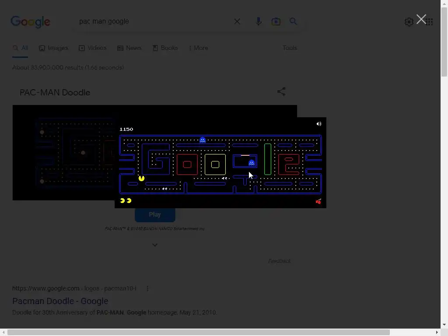
Task: Click the score 1150 text
Action: (x=126, y=129)
